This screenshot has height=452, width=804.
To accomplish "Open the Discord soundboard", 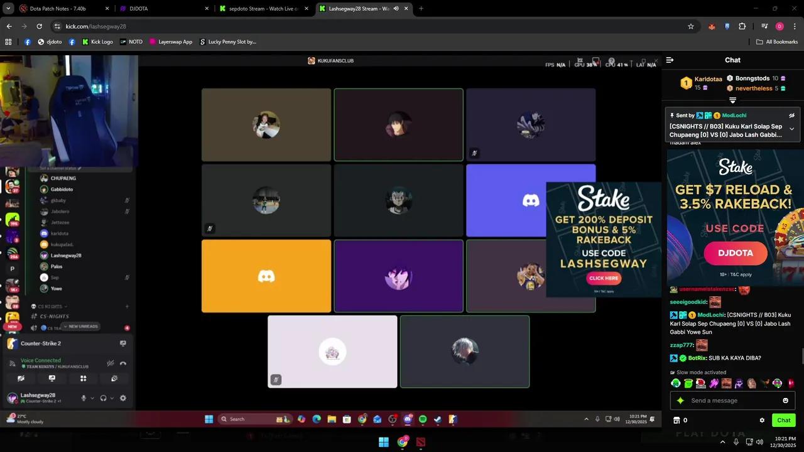I will pyautogui.click(x=114, y=377).
